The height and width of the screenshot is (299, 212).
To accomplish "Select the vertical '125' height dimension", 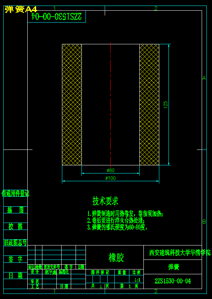I will [166, 105].
